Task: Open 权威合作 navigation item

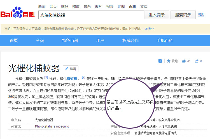Action: coord(130,40)
